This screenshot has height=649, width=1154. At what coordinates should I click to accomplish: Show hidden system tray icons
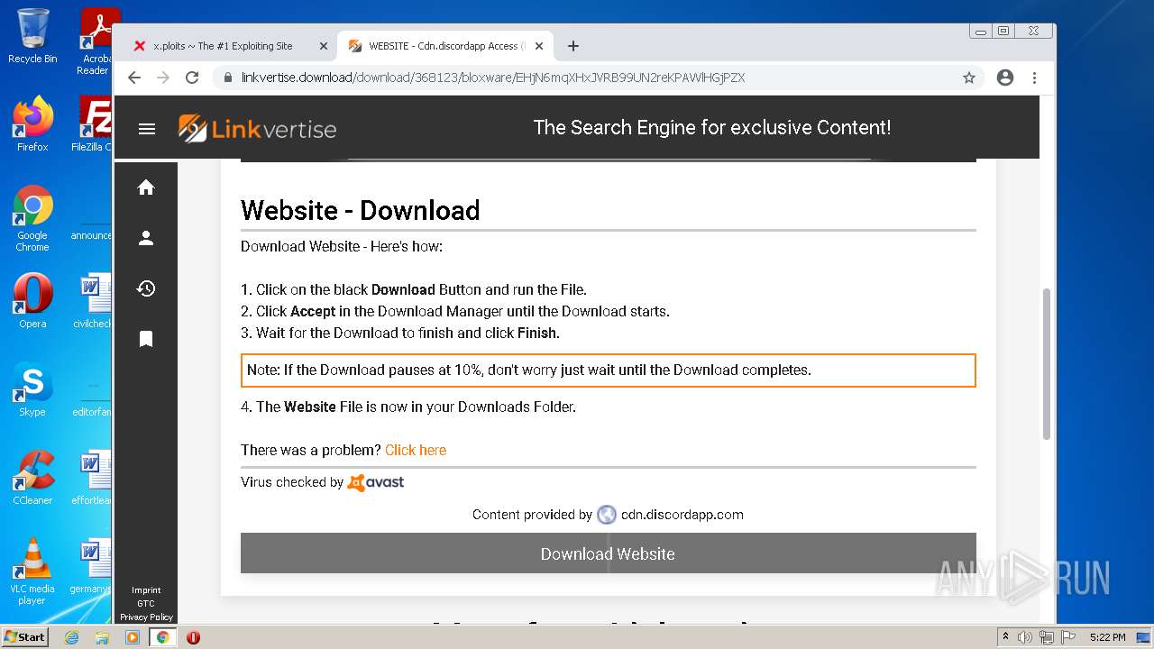(1005, 637)
